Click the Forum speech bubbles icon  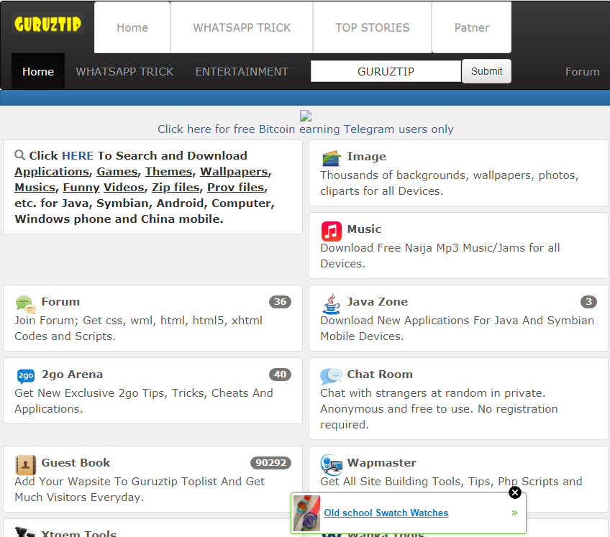(x=25, y=305)
